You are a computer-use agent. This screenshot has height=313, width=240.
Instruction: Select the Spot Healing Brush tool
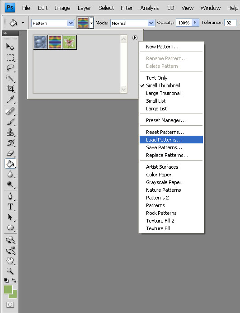[x=10, y=112]
